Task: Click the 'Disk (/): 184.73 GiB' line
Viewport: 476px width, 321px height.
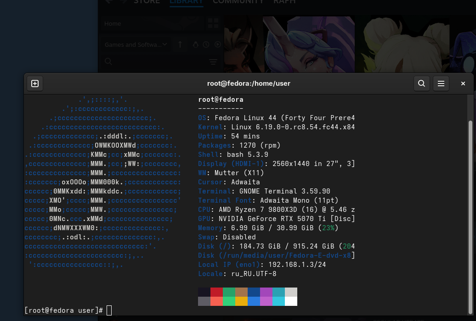Action: tap(276, 246)
